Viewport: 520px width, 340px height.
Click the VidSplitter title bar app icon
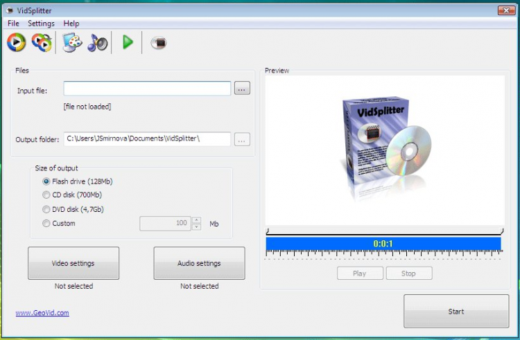10,10
